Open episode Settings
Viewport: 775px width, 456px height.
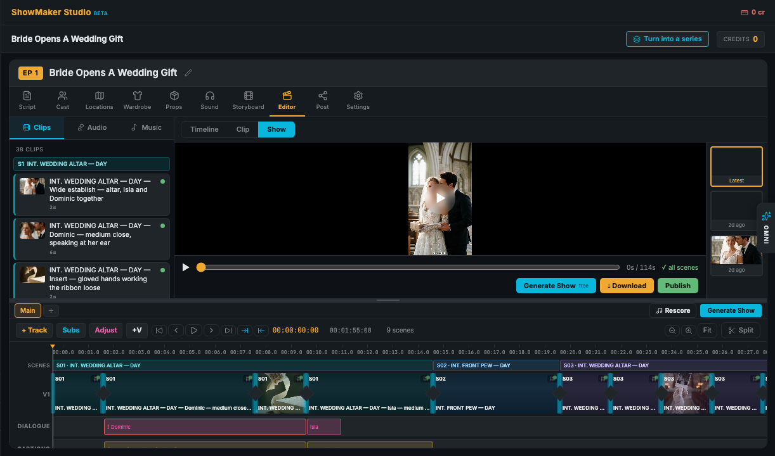(358, 100)
